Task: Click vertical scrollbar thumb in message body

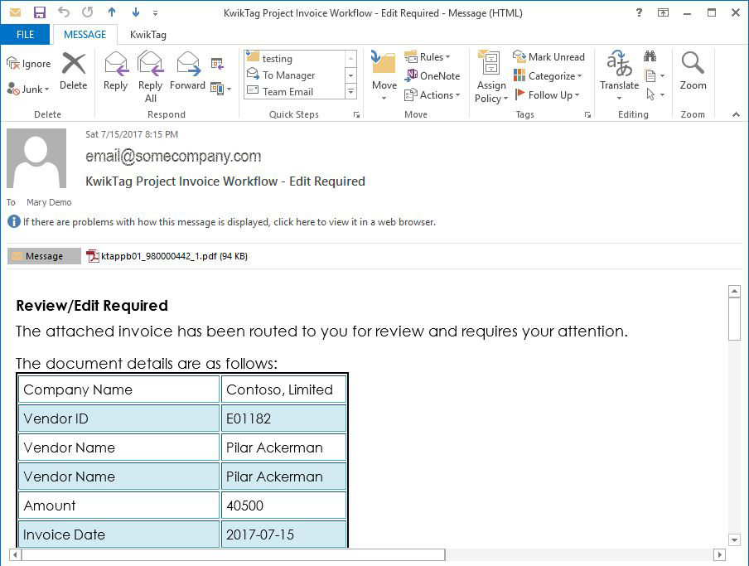Action: pos(734,319)
